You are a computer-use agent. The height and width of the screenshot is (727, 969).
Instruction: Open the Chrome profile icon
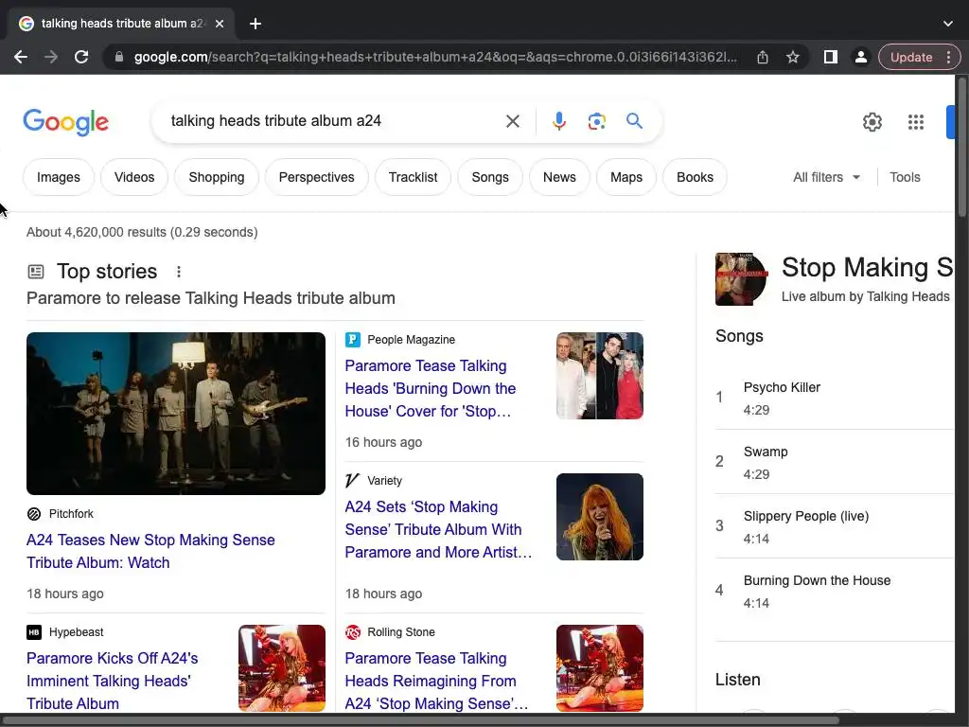click(860, 57)
